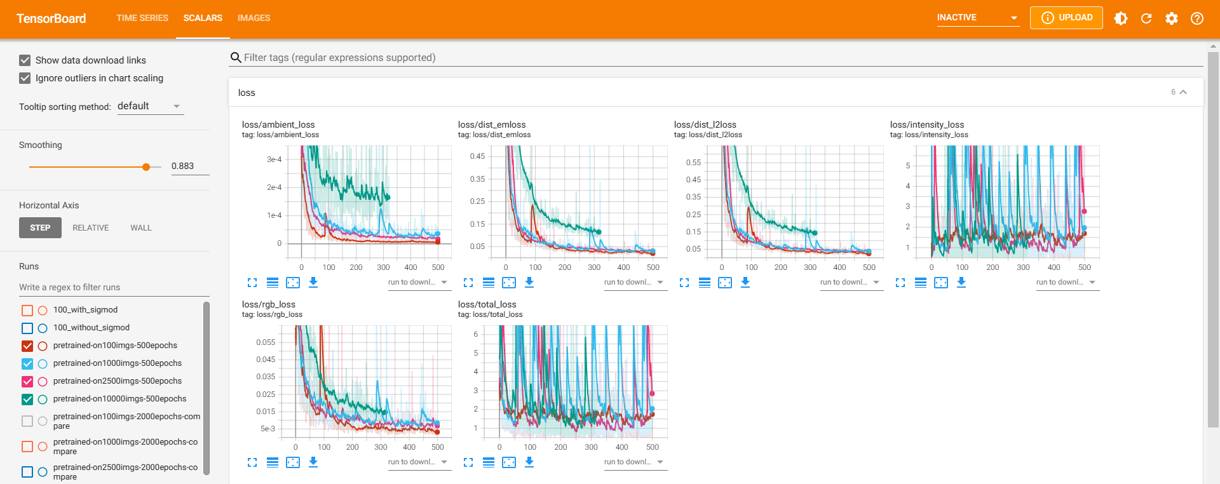Toggle dark mode theme icon
Screen dimensions: 1220x484
(x=1121, y=18)
